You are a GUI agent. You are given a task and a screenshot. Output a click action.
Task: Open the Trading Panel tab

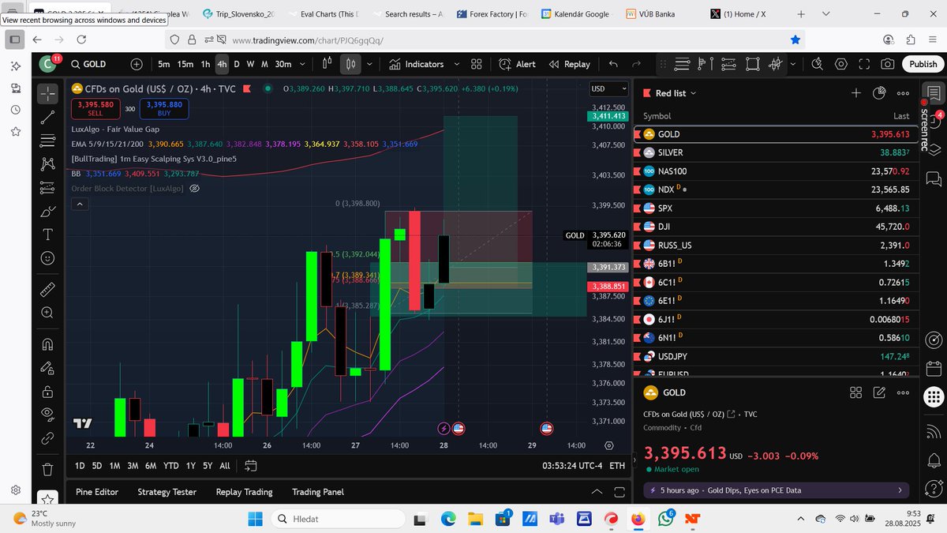(x=318, y=492)
